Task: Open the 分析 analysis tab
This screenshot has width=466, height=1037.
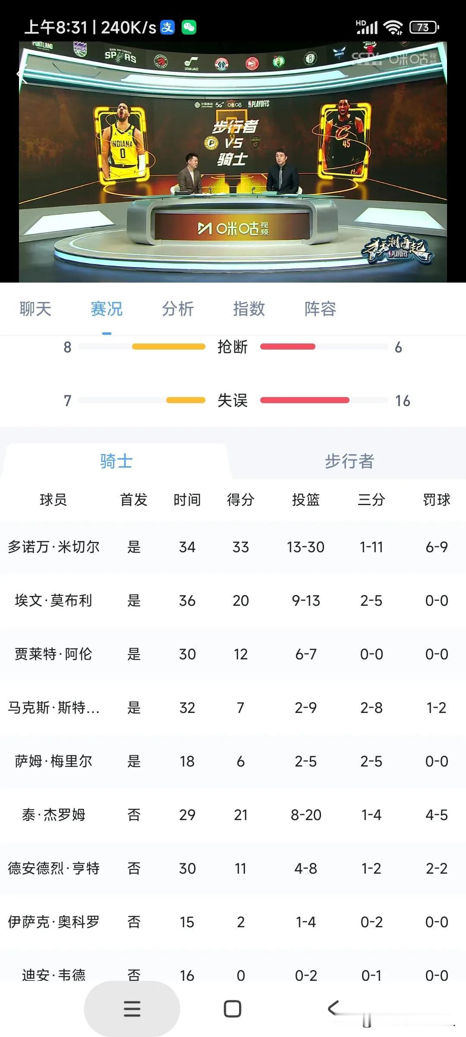Action: point(178,309)
